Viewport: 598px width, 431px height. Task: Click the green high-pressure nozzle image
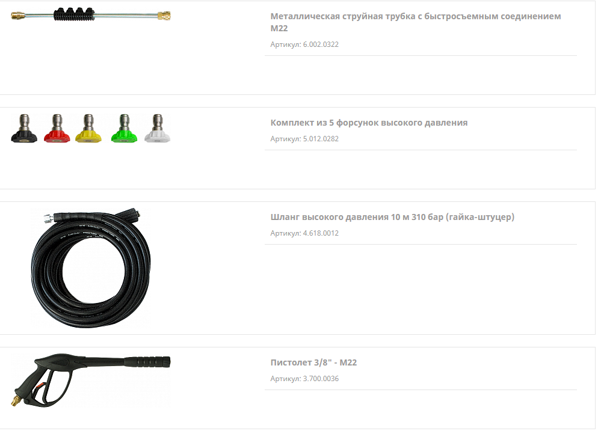pos(124,129)
